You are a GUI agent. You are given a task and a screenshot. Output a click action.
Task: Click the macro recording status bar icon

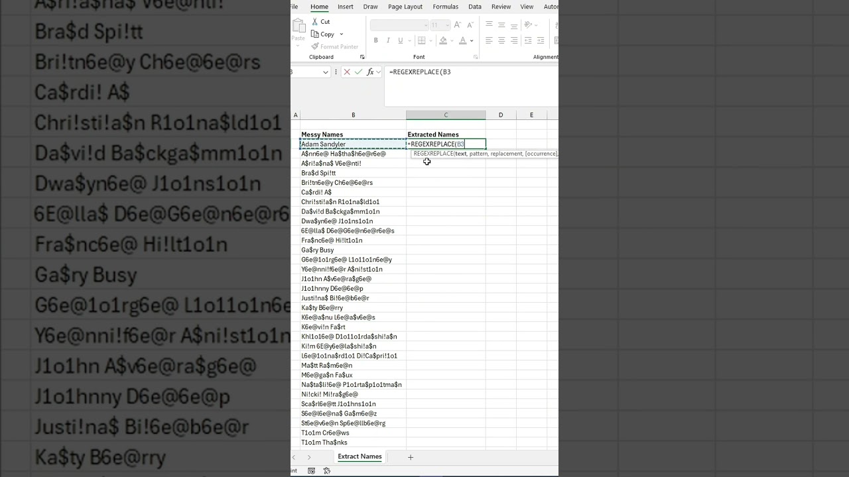[x=311, y=471]
